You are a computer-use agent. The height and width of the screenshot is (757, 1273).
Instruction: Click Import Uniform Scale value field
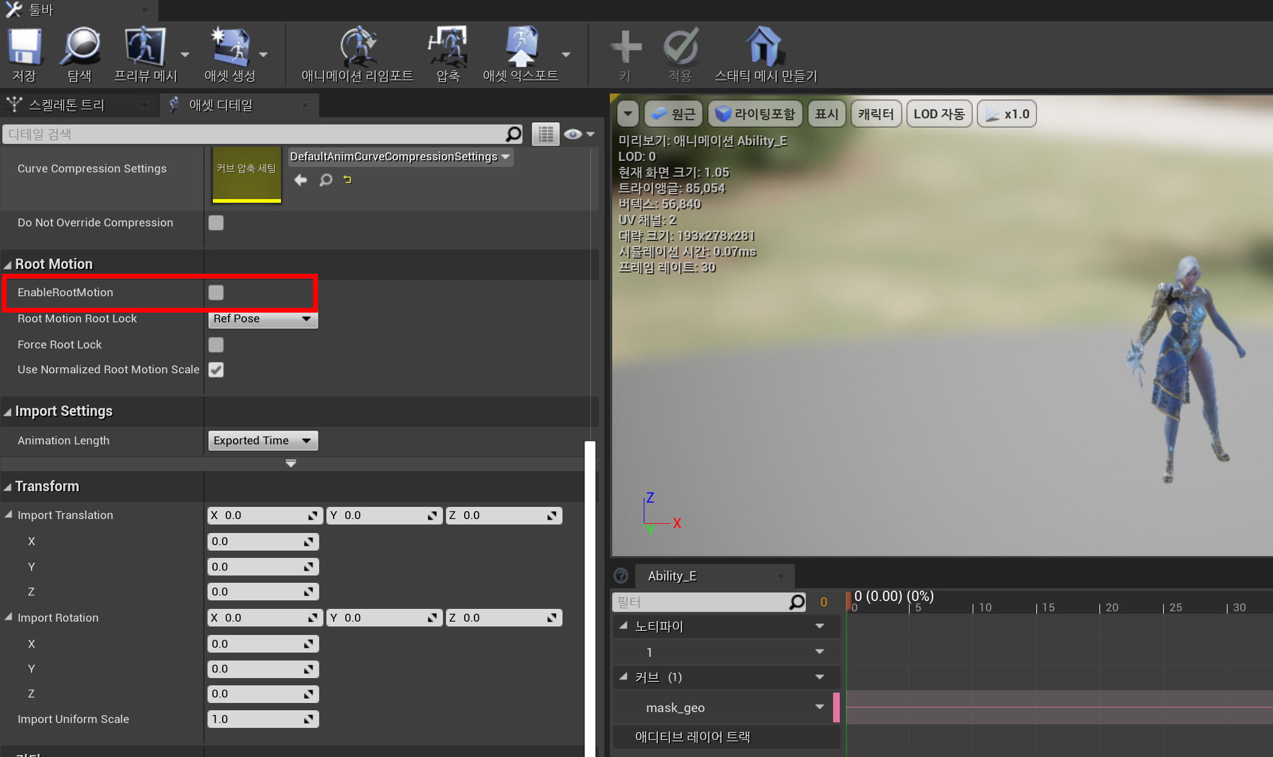(x=263, y=719)
